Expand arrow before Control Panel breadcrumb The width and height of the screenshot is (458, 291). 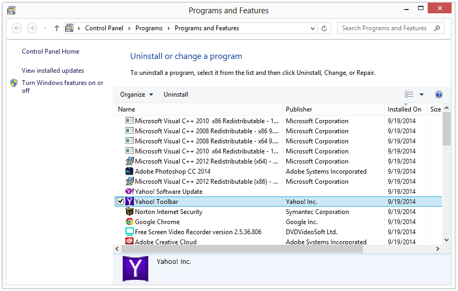tap(79, 28)
